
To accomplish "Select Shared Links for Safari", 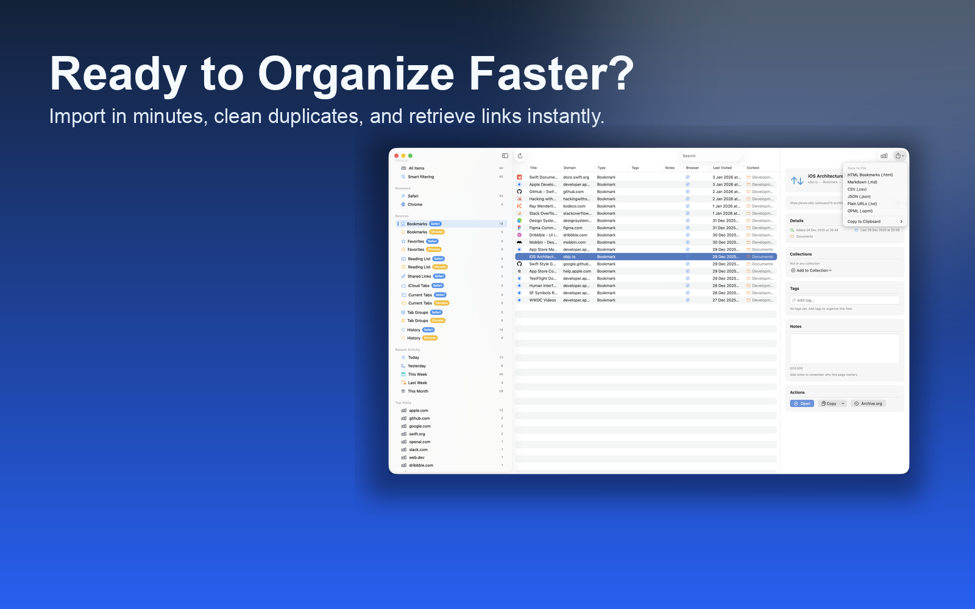I will pyautogui.click(x=420, y=276).
